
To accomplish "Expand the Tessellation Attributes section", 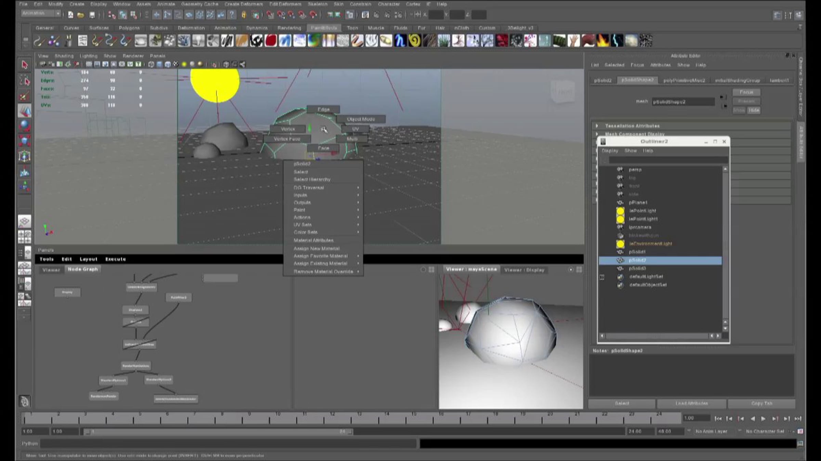I will [597, 126].
